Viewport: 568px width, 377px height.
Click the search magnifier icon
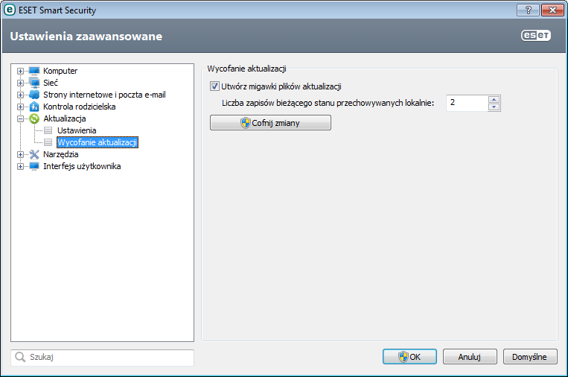point(20,357)
